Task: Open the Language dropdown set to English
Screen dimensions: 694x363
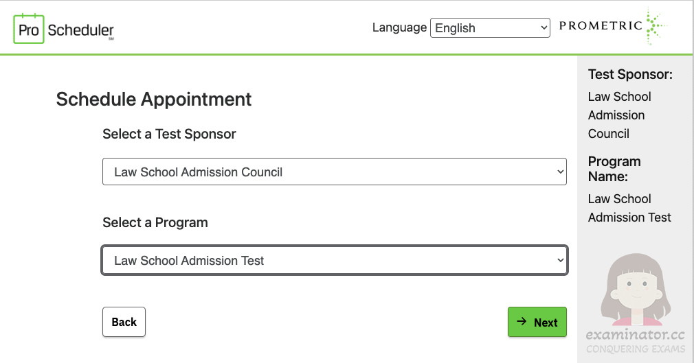Action: coord(490,28)
